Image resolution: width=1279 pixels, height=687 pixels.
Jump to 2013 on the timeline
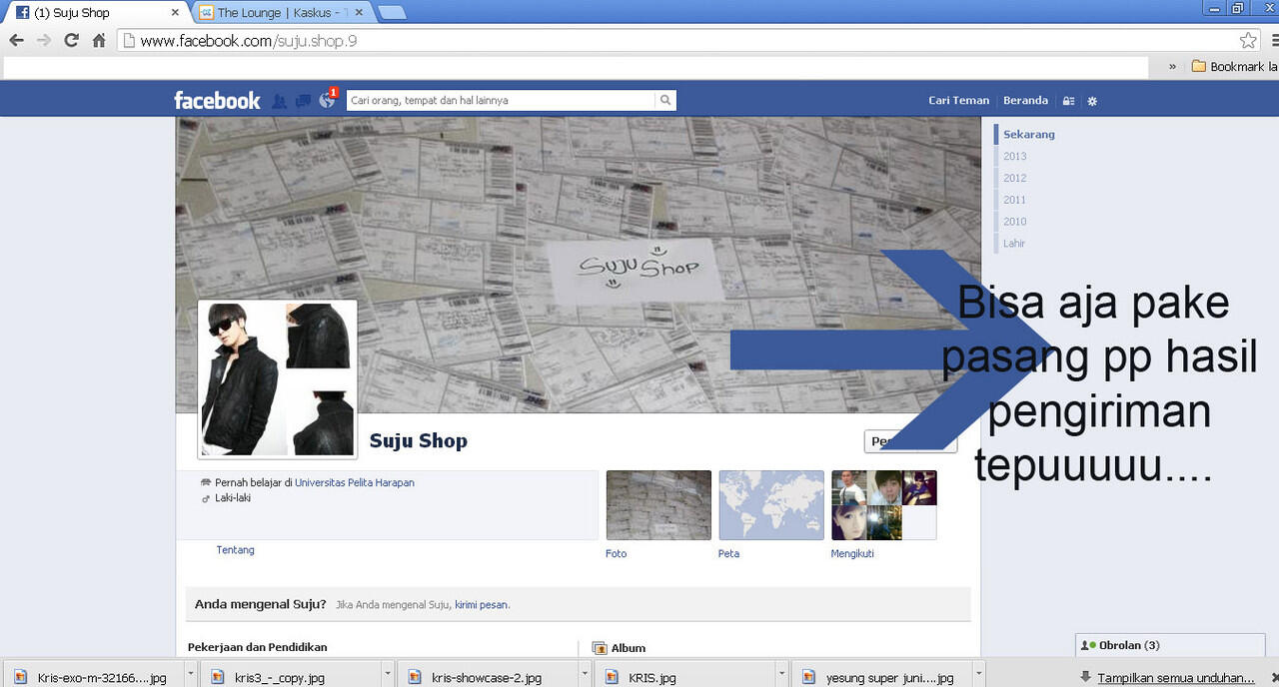coord(1015,156)
